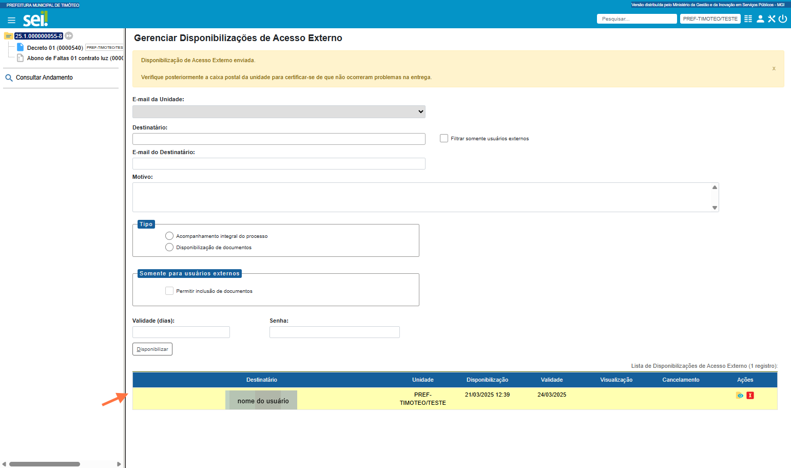791x468 pixels.
Task: Click the Validade (dias) field
Action: tap(181, 332)
